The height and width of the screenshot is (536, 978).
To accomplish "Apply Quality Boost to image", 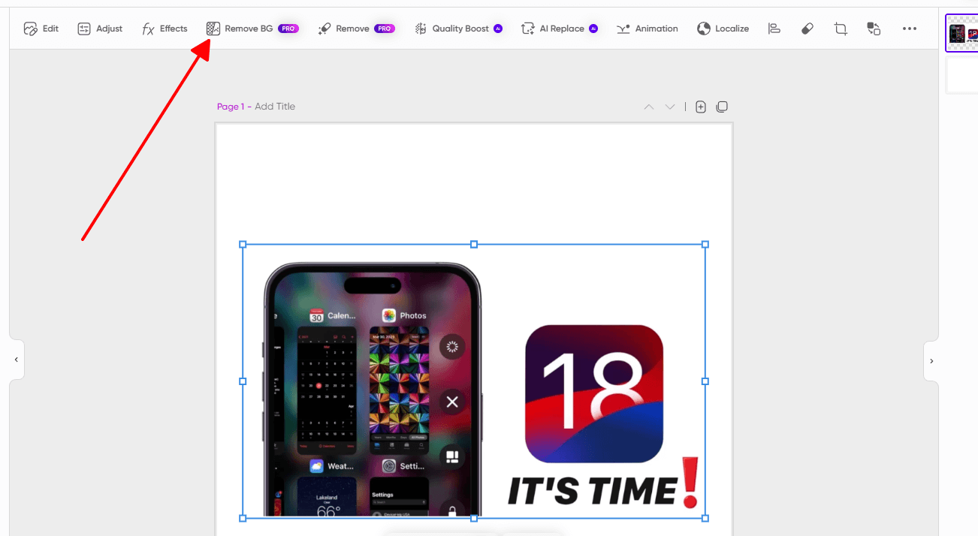I will coord(458,29).
